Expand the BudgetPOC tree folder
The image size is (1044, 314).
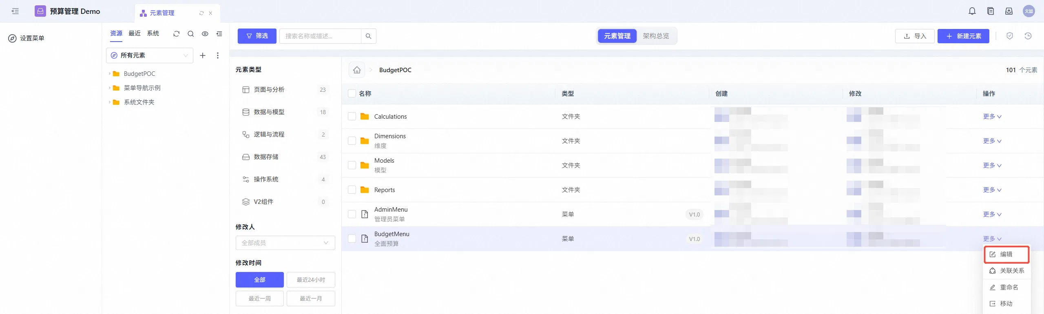(109, 74)
